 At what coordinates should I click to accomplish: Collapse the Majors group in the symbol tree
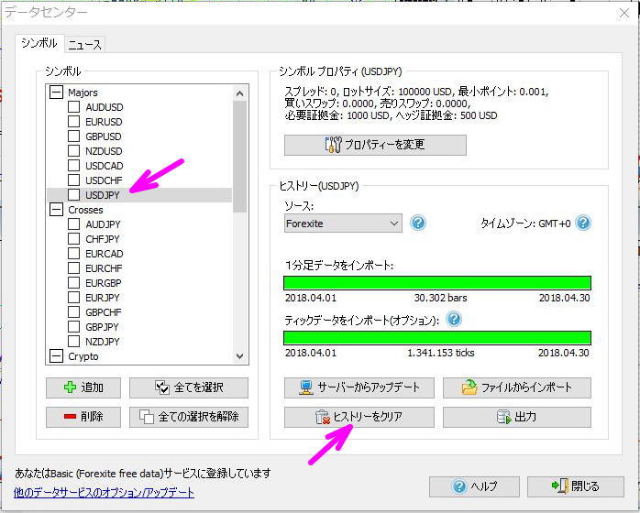56,93
